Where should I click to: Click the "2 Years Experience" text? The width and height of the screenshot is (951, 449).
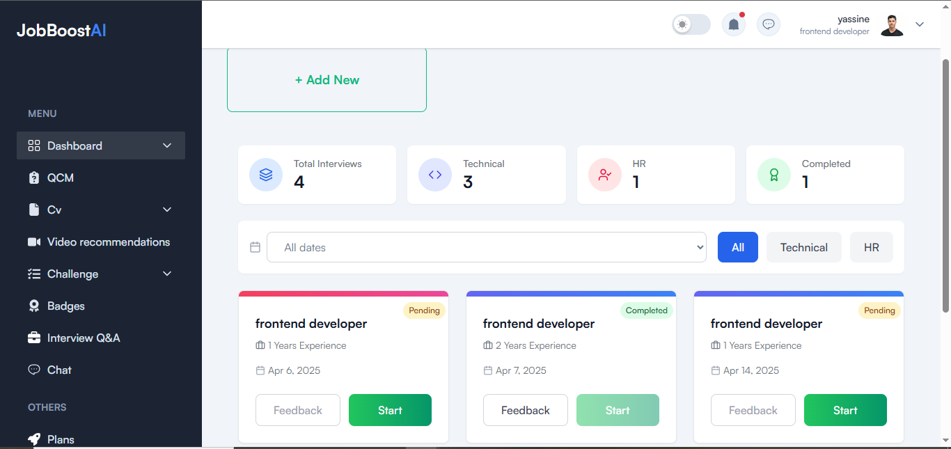536,345
